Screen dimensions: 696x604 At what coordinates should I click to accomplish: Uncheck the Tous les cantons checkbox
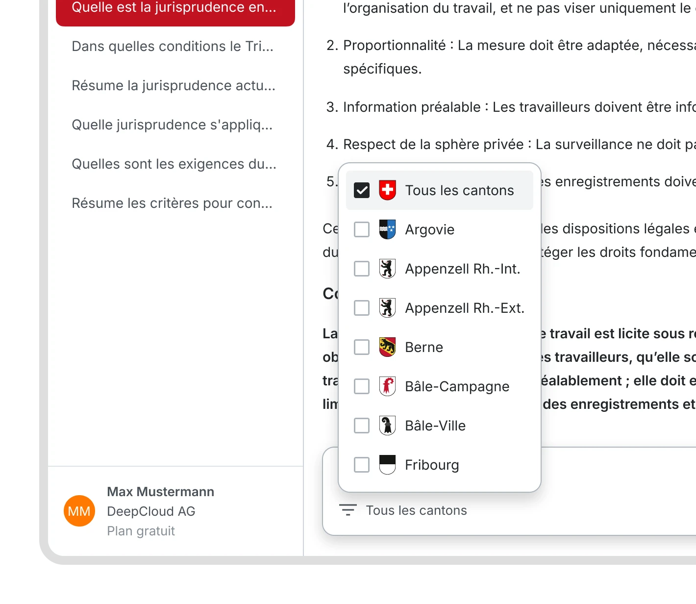362,190
